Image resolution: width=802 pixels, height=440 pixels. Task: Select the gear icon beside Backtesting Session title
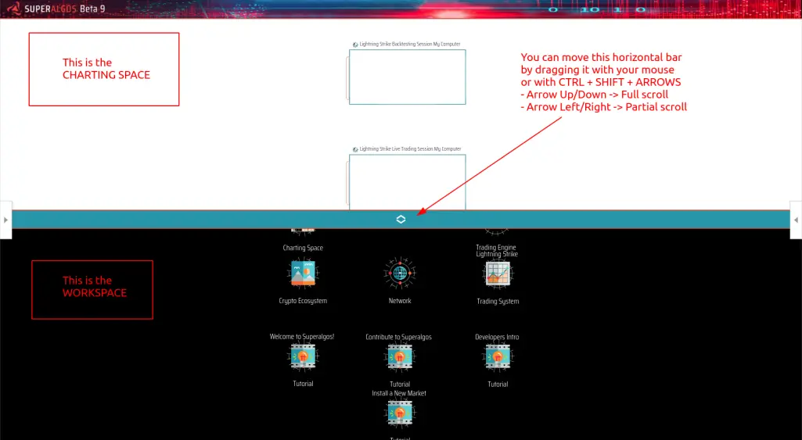point(355,45)
